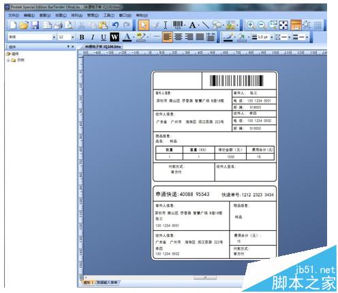
Task: Click the text '1212 2323 3434' on label
Action: [x=258, y=195]
